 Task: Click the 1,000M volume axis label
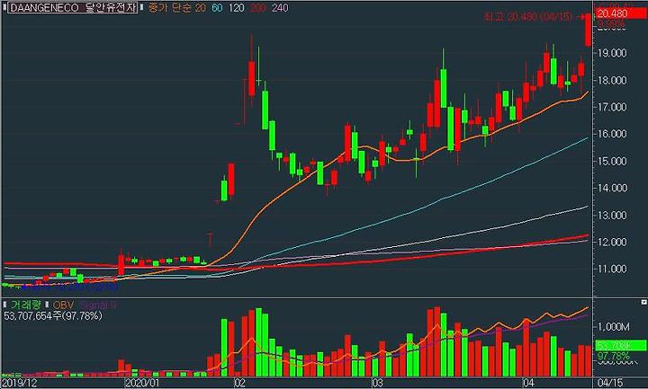click(615, 327)
